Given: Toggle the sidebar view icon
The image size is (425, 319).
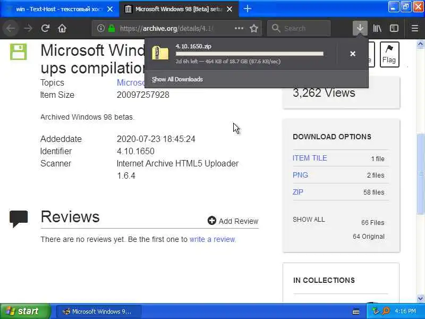Looking at the screenshot, I should click(394, 28).
